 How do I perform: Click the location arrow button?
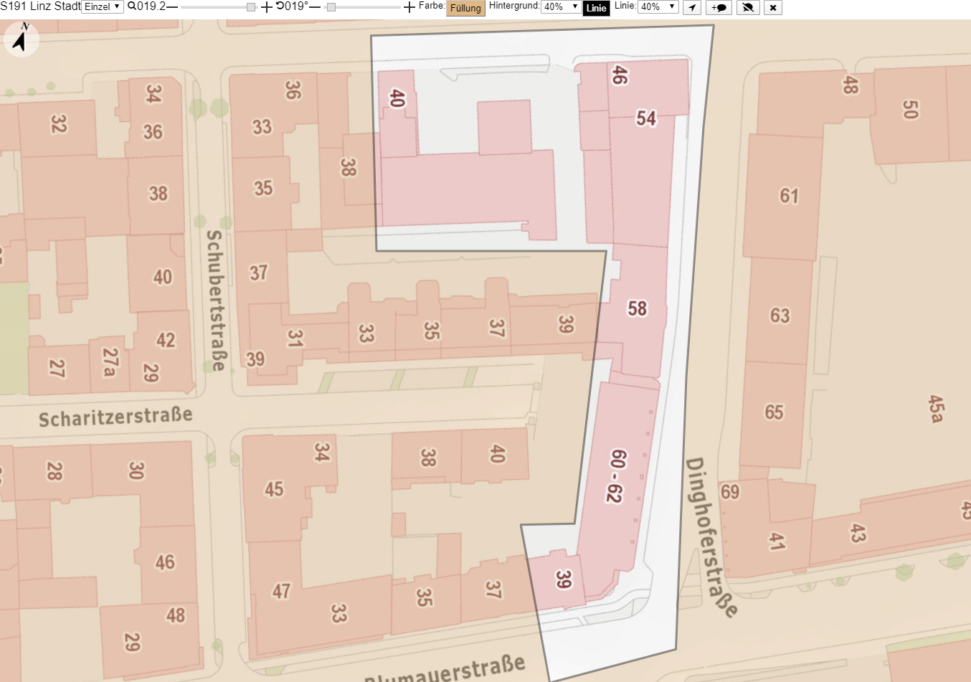(692, 8)
